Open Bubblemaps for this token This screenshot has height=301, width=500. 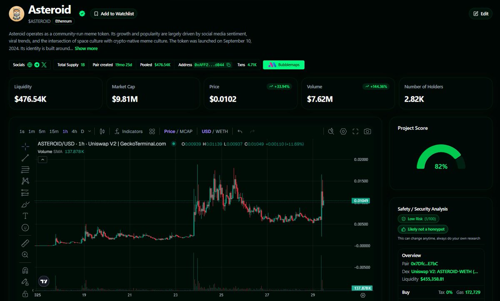284,65
